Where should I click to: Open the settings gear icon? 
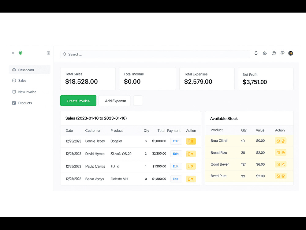pyautogui.click(x=265, y=53)
